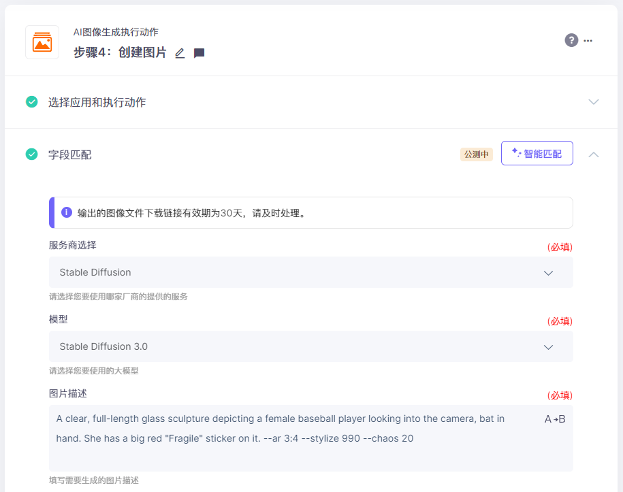Open the 服务商选择 Stable Diffusion dropdown
Image resolution: width=623 pixels, height=492 pixels.
(x=310, y=272)
